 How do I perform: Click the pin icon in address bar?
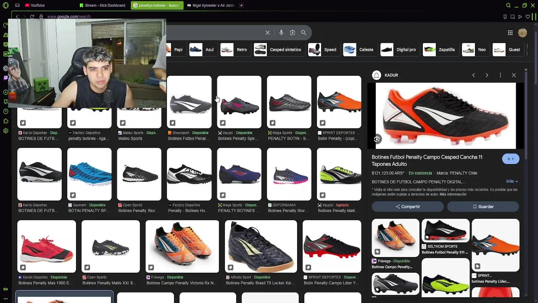[505, 17]
